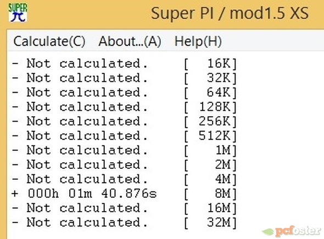Select the 2M result row
This screenshot has width=324, height=239.
125,164
